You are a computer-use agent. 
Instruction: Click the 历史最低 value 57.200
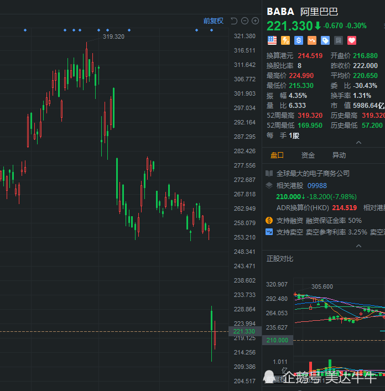click(372, 126)
